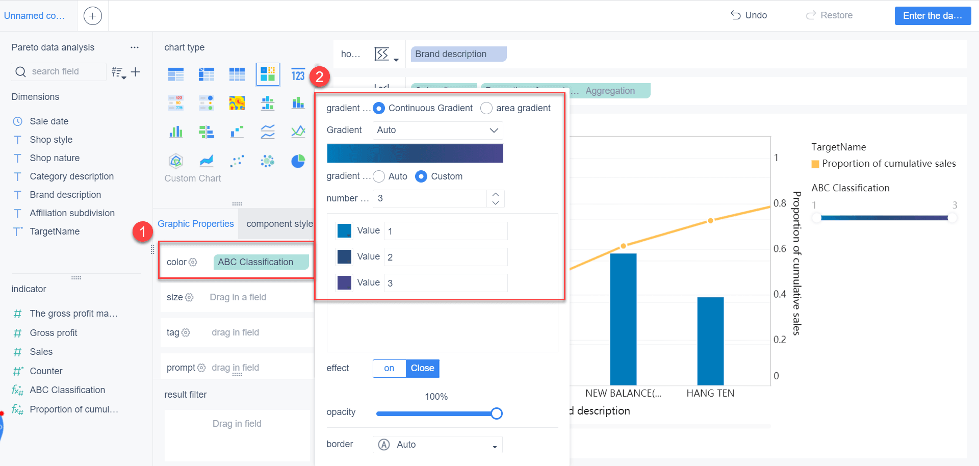Select the waterfall chart icon
This screenshot has width=979, height=466.
(x=237, y=132)
